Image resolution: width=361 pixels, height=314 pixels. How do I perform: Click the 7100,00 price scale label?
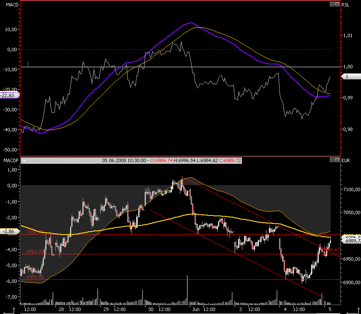click(352, 189)
